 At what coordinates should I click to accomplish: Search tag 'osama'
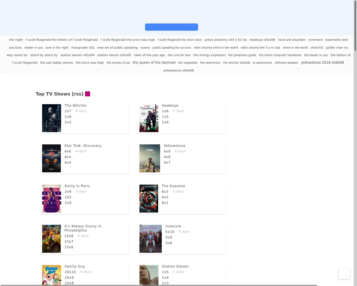[x=145, y=47]
